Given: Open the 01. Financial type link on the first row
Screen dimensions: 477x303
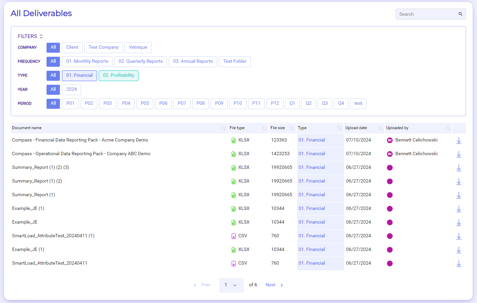Looking at the screenshot, I should 312,140.
